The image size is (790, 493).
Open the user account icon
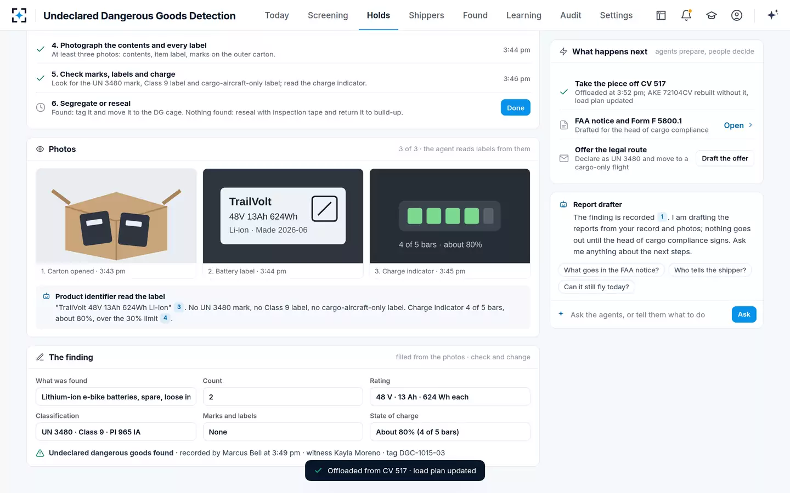[x=737, y=15]
